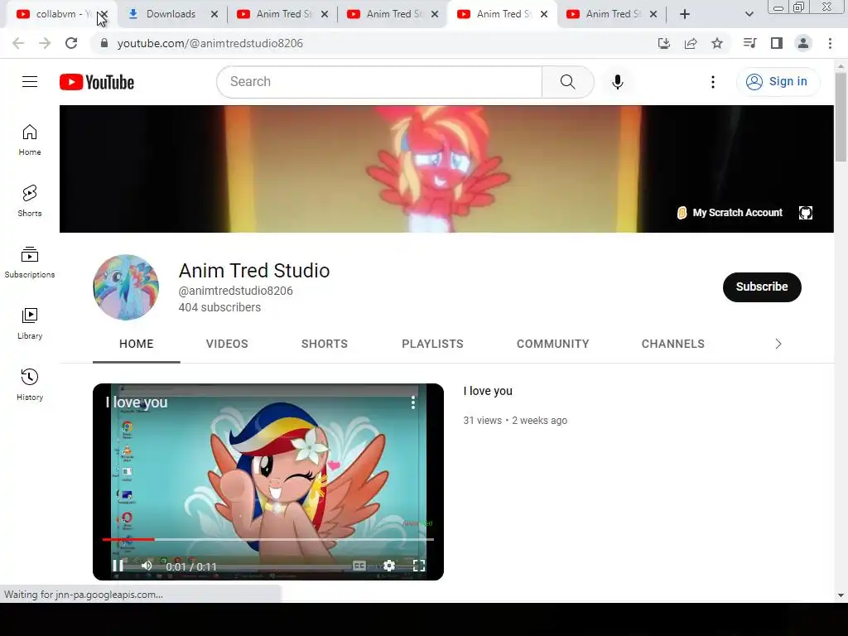Switch to the SHORTS channel tab
The image size is (848, 636).
[325, 344]
